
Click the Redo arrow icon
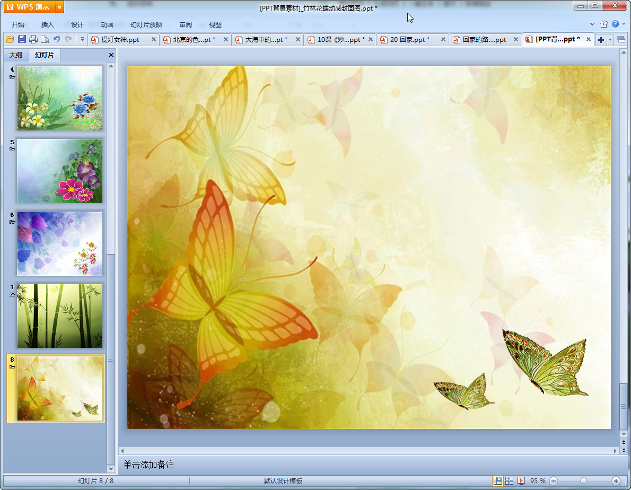pos(68,39)
